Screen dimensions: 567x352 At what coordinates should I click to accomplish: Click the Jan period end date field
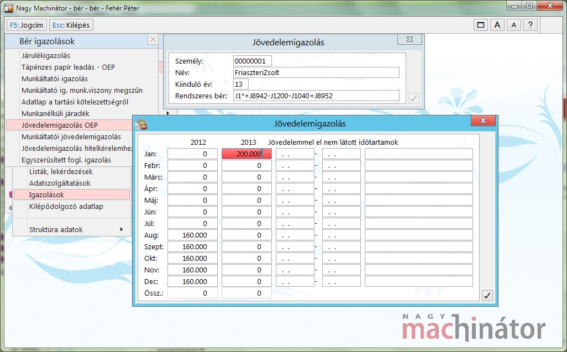(x=342, y=154)
